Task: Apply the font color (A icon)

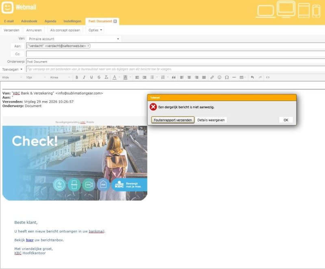Action: [x=115, y=77]
